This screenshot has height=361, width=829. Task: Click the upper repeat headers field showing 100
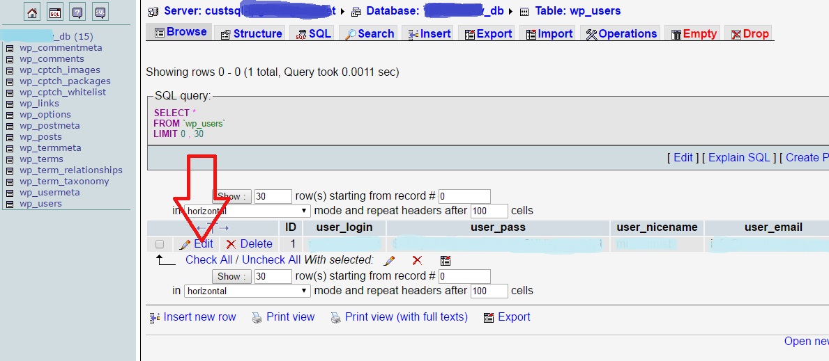click(489, 211)
